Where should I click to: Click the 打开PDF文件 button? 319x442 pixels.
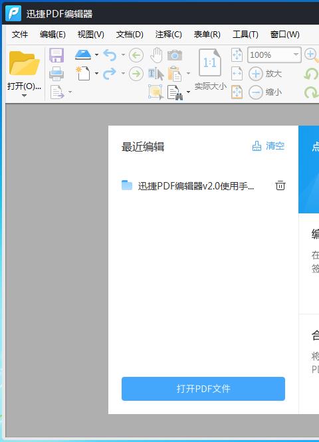coord(203,388)
